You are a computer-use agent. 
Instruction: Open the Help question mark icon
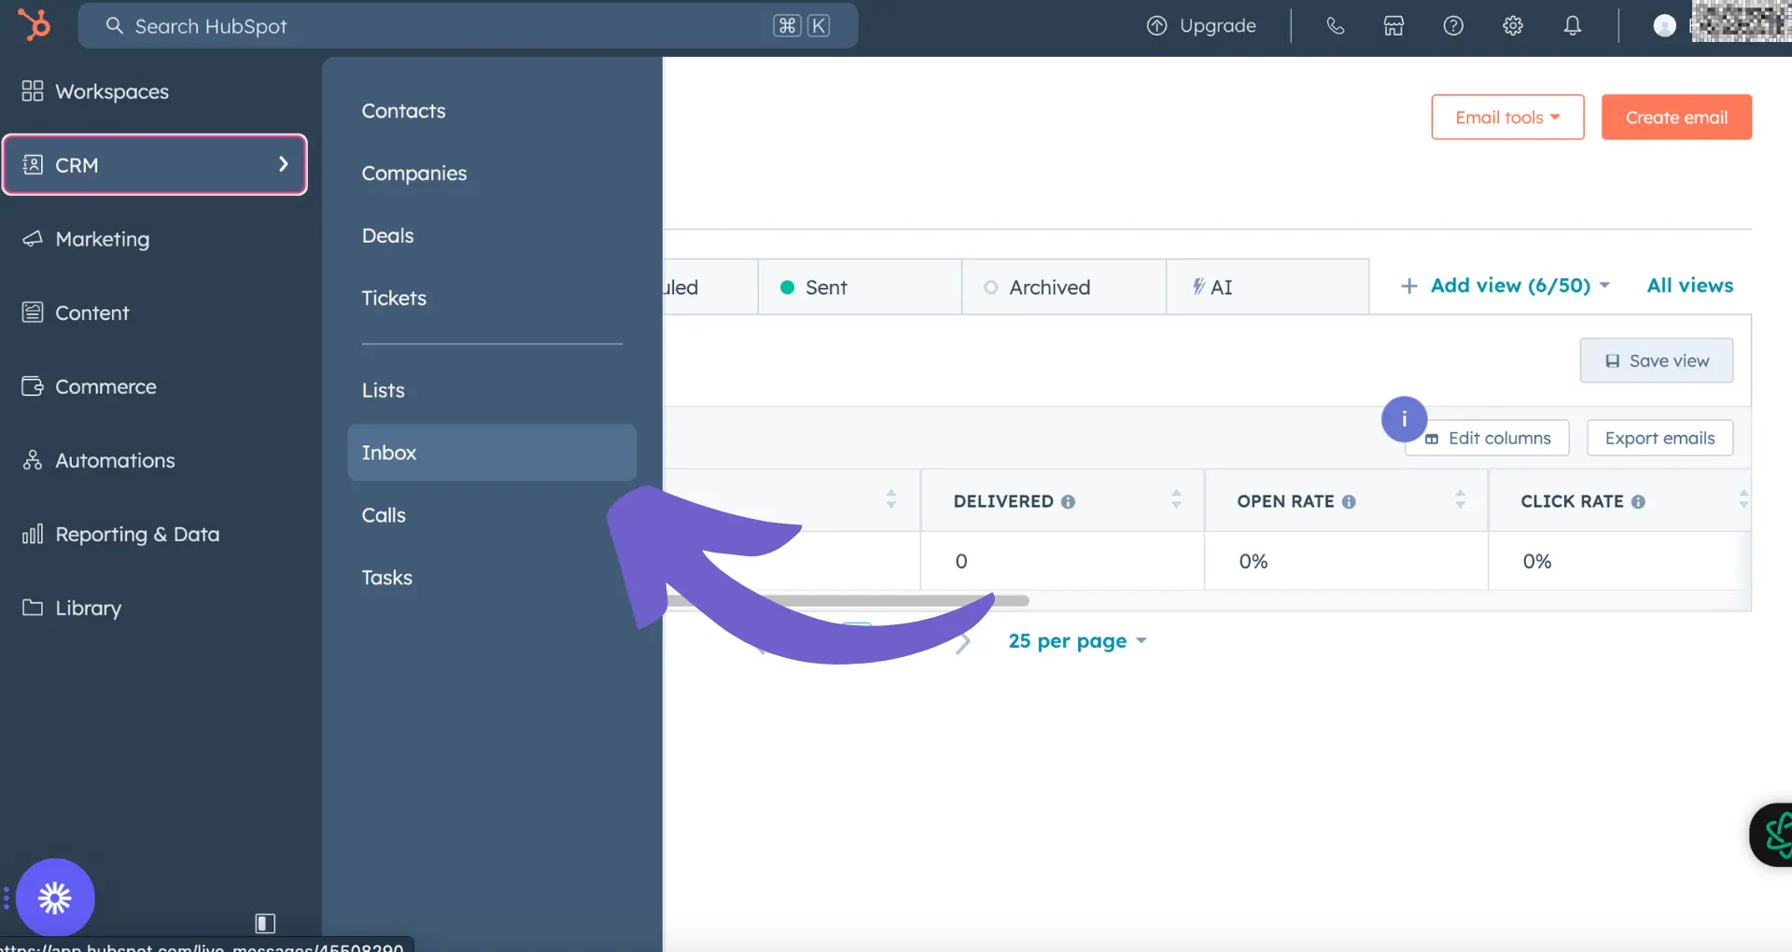(1453, 26)
